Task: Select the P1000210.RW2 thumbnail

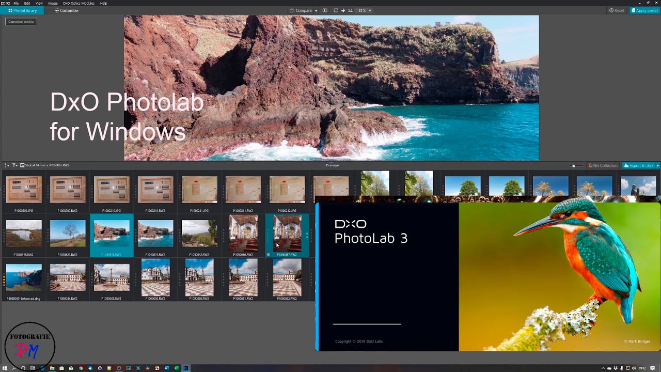Action: pyautogui.click(x=155, y=189)
